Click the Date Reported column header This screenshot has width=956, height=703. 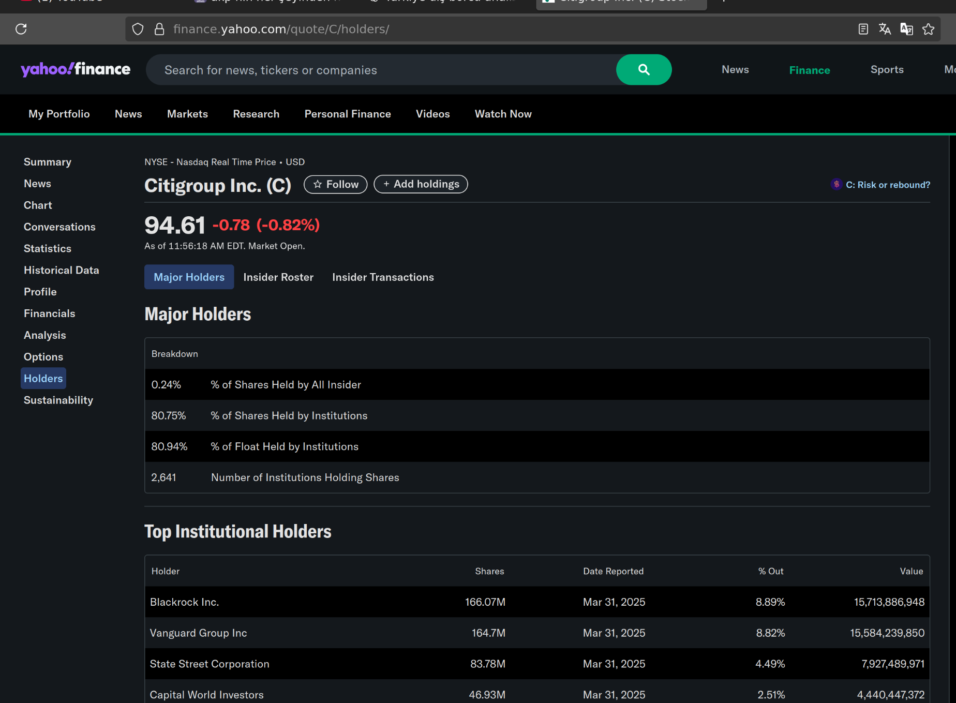[x=614, y=571]
